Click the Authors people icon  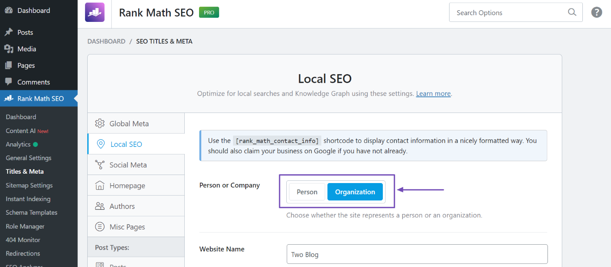(x=100, y=206)
